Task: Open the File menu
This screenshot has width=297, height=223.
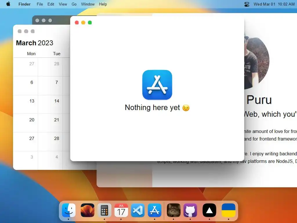Action: click(x=40, y=4)
